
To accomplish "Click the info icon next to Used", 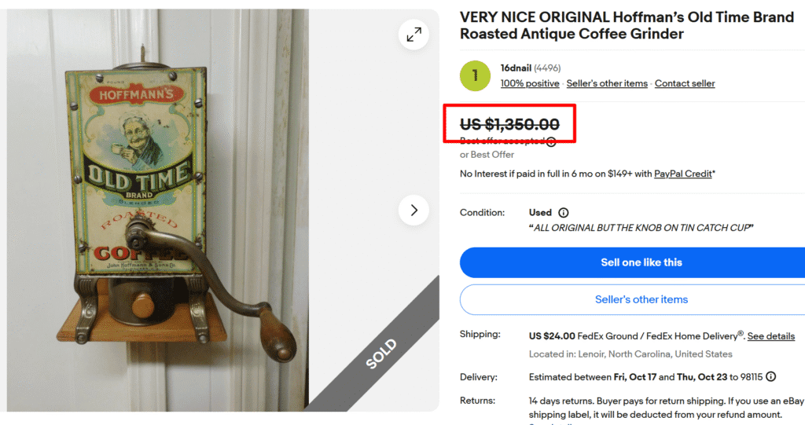I will (563, 213).
